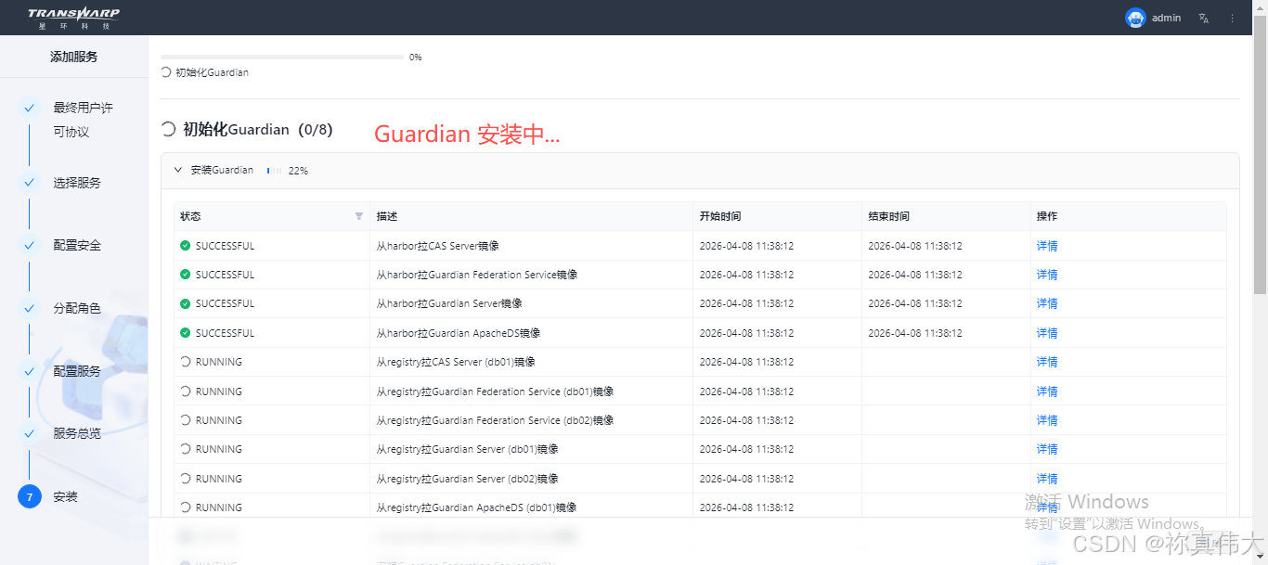1268x565 pixels.
Task: Click the check icon for 配置安全 step
Action: pos(30,246)
